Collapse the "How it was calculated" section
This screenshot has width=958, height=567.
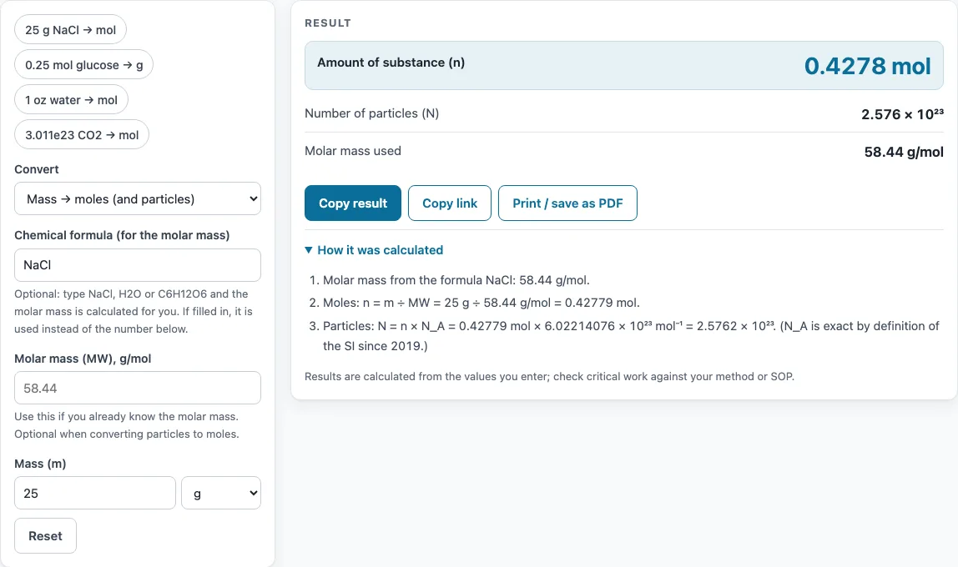[374, 250]
